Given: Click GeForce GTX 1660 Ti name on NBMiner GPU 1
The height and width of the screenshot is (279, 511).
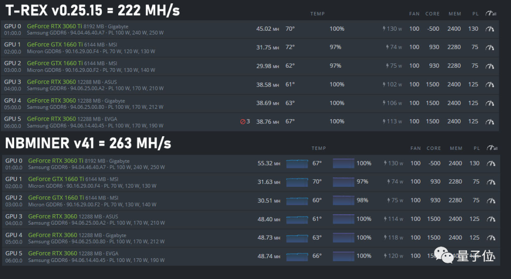Looking at the screenshot, I should (55, 179).
